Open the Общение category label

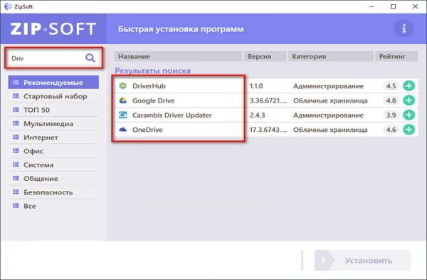pyautogui.click(x=41, y=179)
